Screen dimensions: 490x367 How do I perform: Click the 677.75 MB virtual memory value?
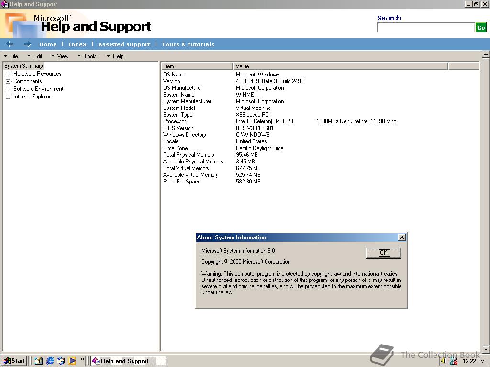(x=248, y=168)
